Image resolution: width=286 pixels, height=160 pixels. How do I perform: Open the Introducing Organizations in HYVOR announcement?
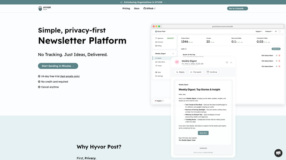pos(143,2)
